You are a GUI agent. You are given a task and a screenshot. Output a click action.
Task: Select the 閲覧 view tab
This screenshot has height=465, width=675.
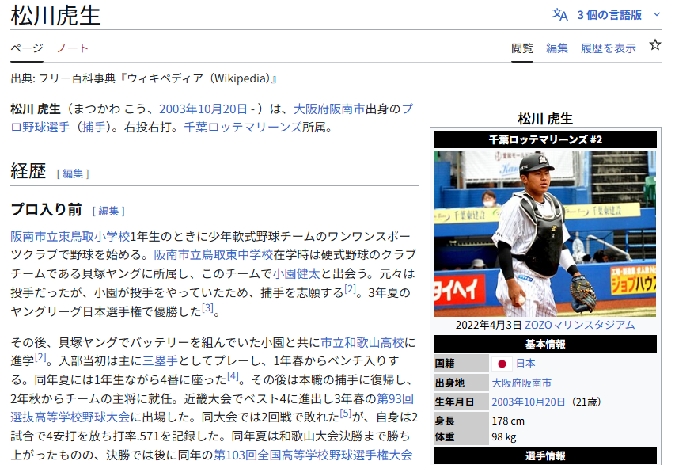[522, 48]
